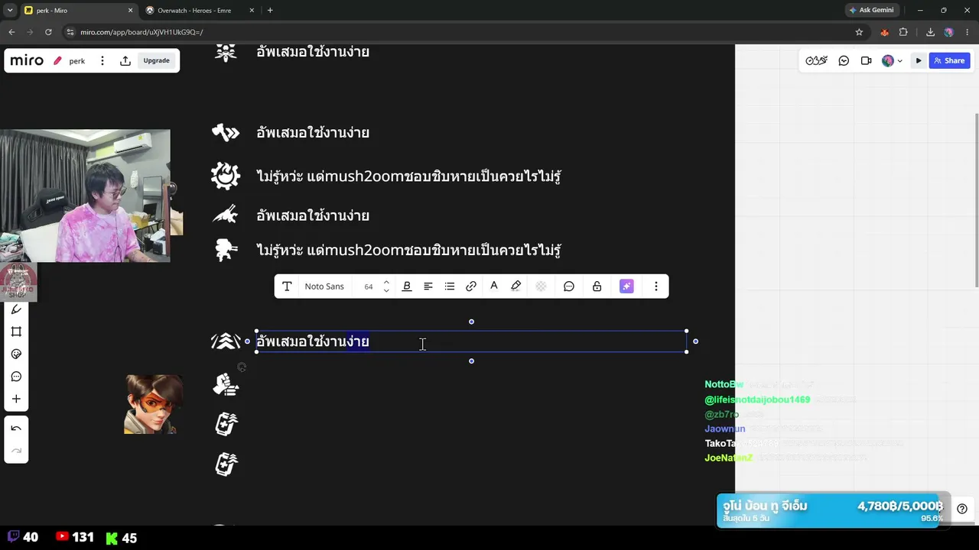This screenshot has height=550, width=979.
Task: Click the Tracer character image
Action: click(153, 404)
